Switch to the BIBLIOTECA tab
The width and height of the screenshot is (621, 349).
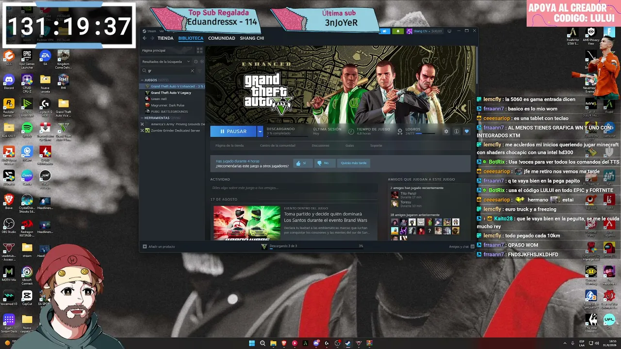[191, 38]
